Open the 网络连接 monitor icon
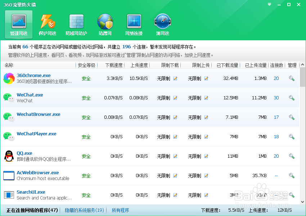Image resolution: width=306 pixels, height=216 pixels. (134, 22)
